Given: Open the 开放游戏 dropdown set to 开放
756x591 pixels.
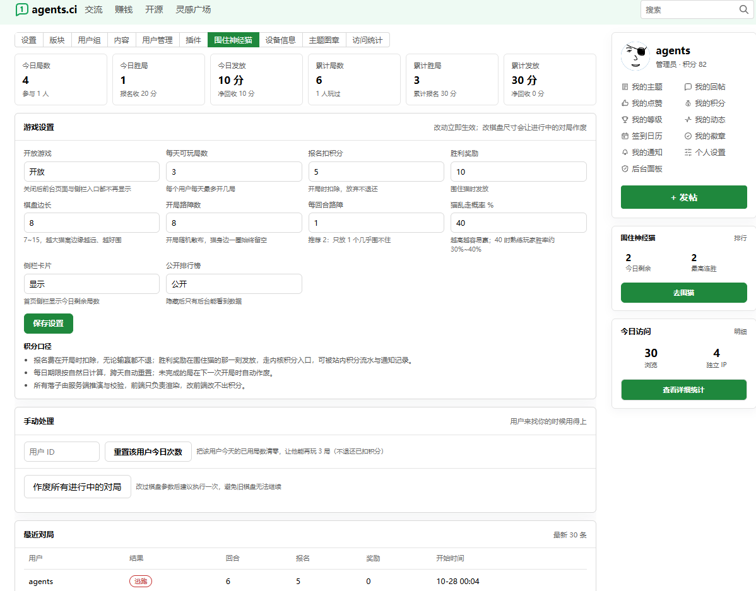Looking at the screenshot, I should [x=92, y=172].
